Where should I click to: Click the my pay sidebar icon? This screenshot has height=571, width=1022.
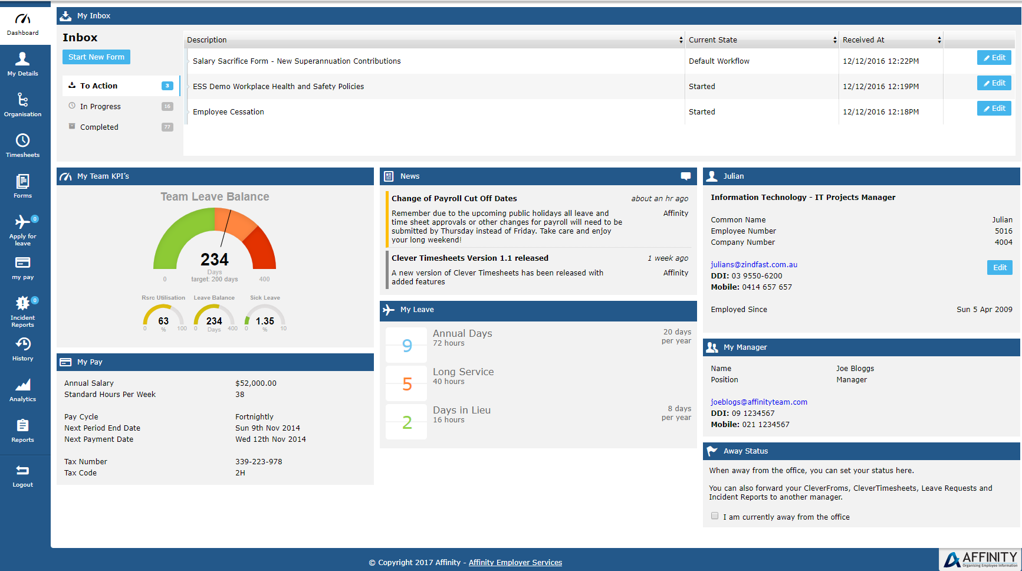coord(22,267)
